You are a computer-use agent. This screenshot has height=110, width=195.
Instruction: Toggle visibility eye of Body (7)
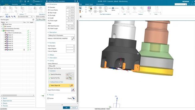pyautogui.click(x=5, y=48)
